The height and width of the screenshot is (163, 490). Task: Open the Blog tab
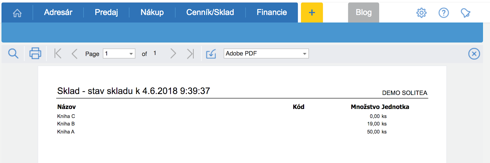[x=364, y=13]
